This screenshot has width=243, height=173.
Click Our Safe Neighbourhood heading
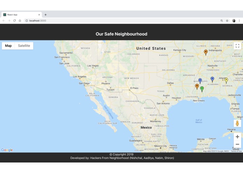[122, 34]
